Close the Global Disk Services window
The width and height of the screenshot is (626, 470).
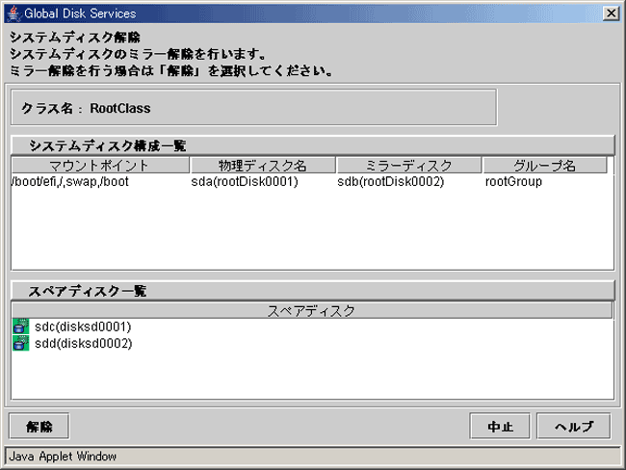(x=612, y=13)
